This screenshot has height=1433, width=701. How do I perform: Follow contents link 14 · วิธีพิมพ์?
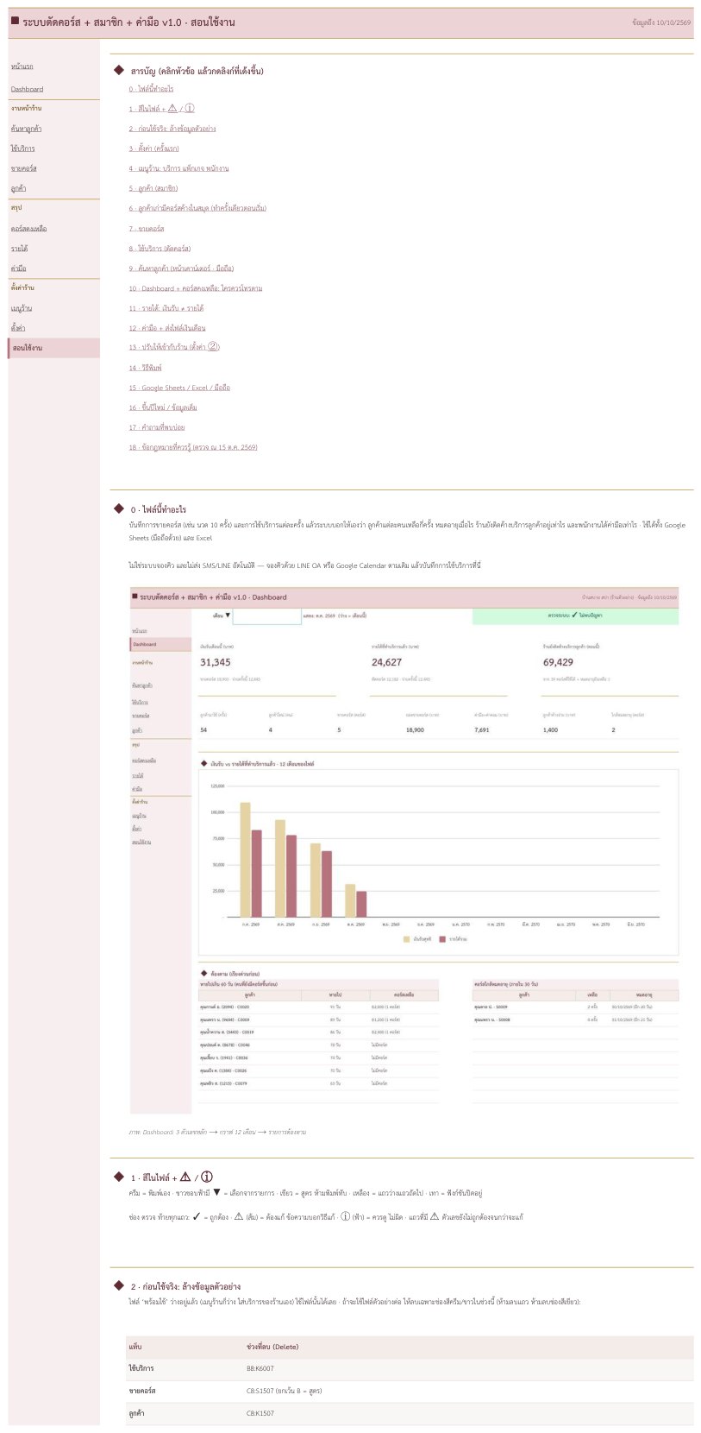[x=145, y=368]
